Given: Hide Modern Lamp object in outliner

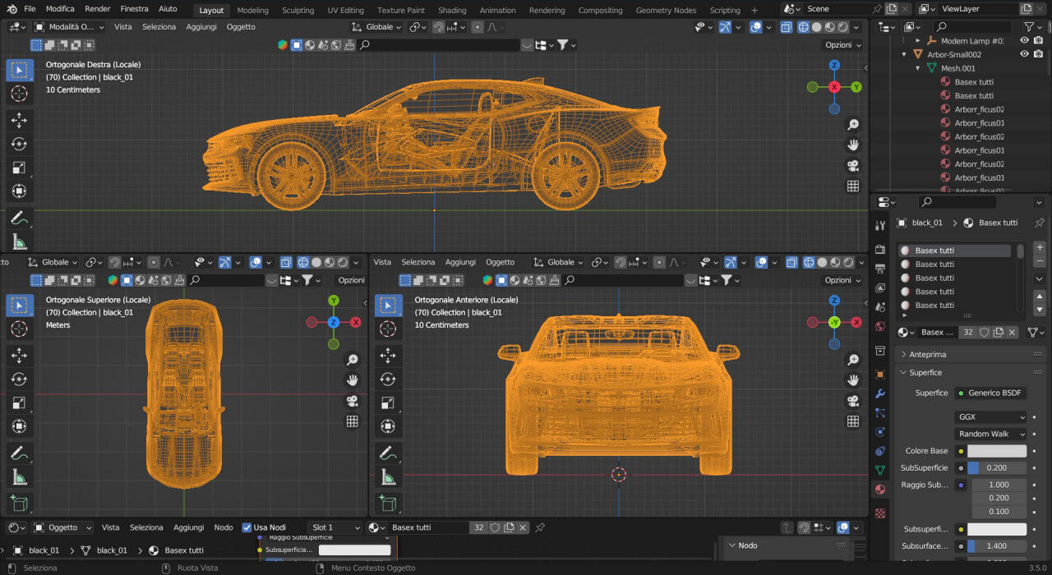Looking at the screenshot, I should [1024, 40].
